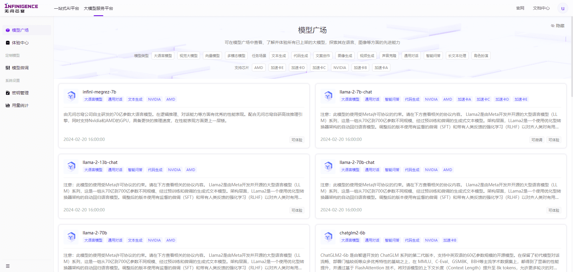The height and width of the screenshot is (272, 573).
Task: Open llama-2-7b-chat model title
Action: coord(356,92)
